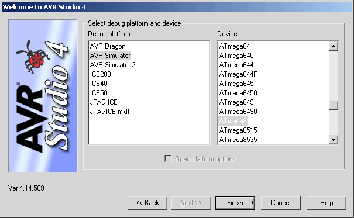354x218 pixels.
Task: Open the Help button
Action: pos(326,203)
